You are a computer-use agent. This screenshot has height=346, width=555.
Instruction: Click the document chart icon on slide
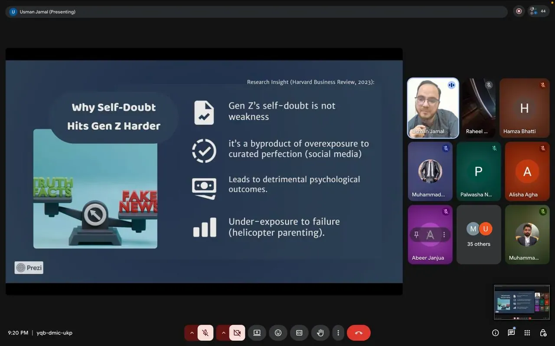point(204,112)
